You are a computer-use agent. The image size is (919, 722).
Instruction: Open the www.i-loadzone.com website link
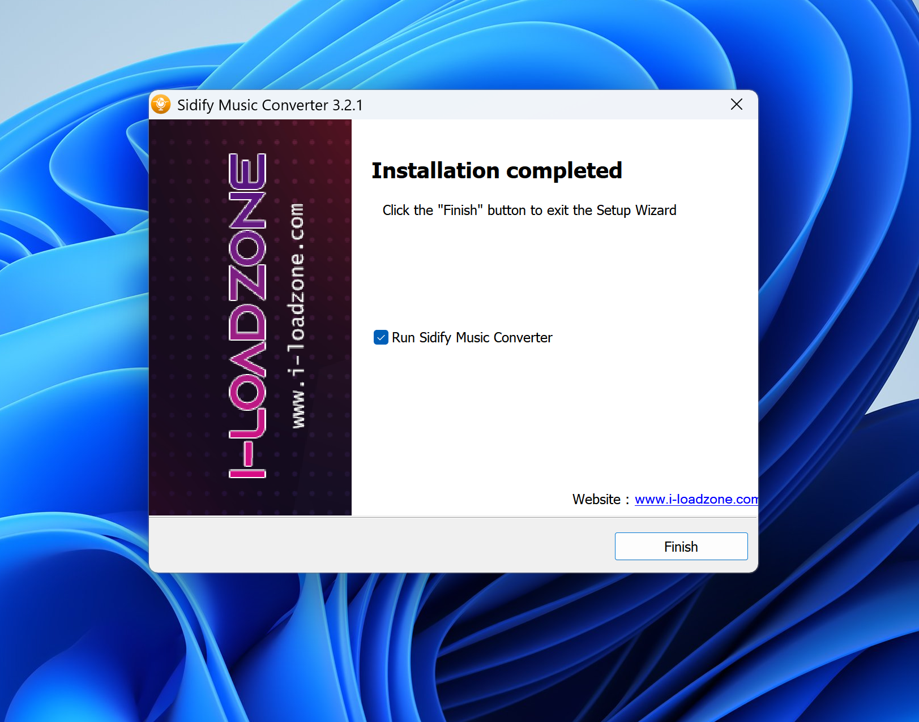[x=695, y=499]
